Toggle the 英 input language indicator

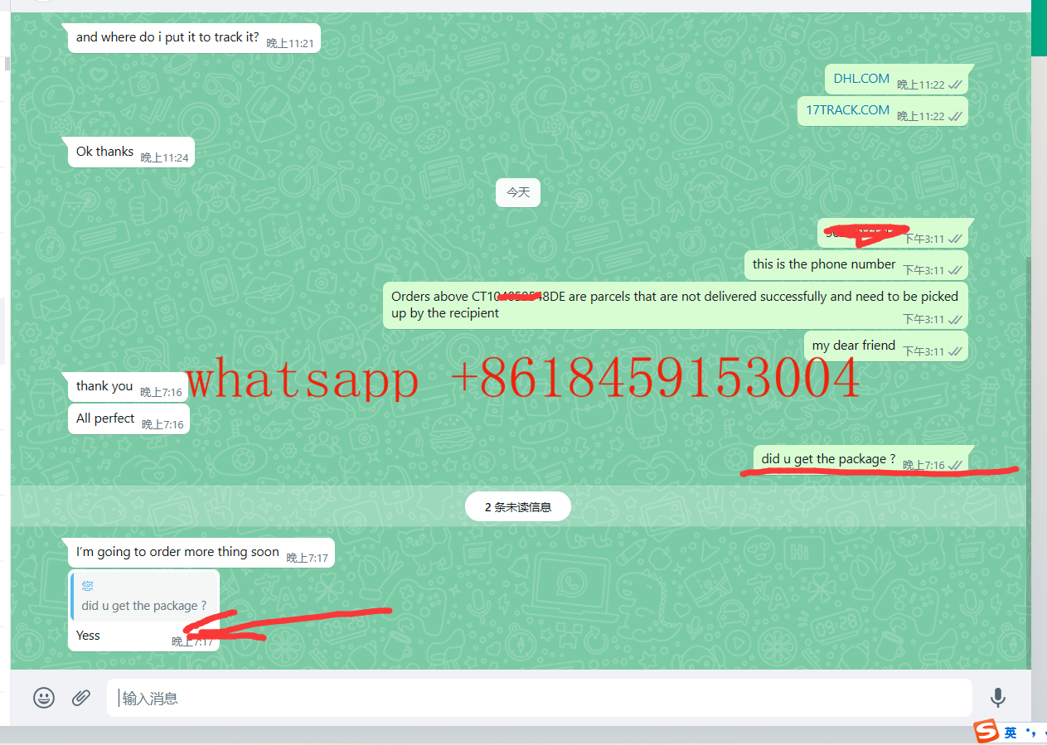coord(1011,733)
